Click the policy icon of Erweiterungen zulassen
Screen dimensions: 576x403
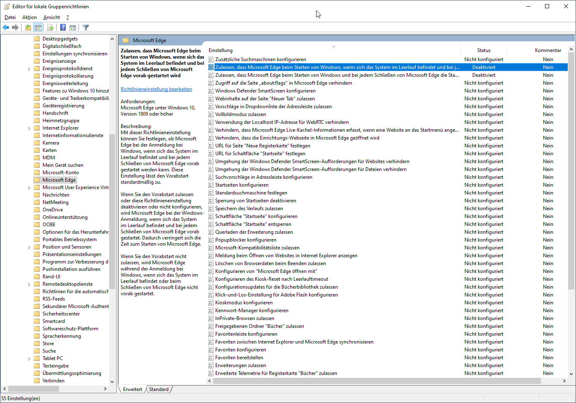(x=211, y=365)
